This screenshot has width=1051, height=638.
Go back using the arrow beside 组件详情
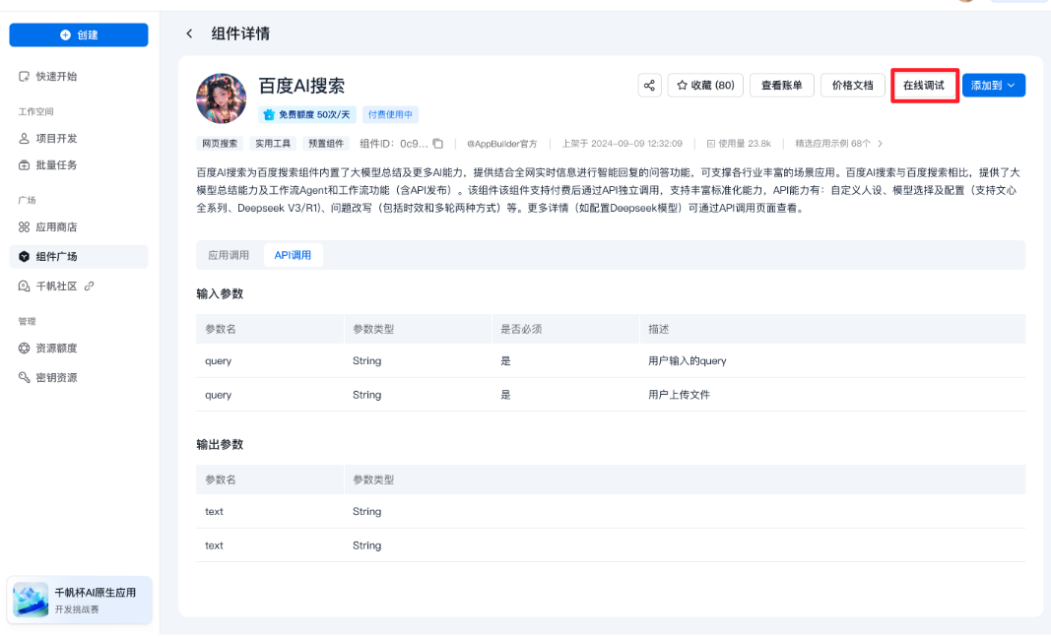190,33
